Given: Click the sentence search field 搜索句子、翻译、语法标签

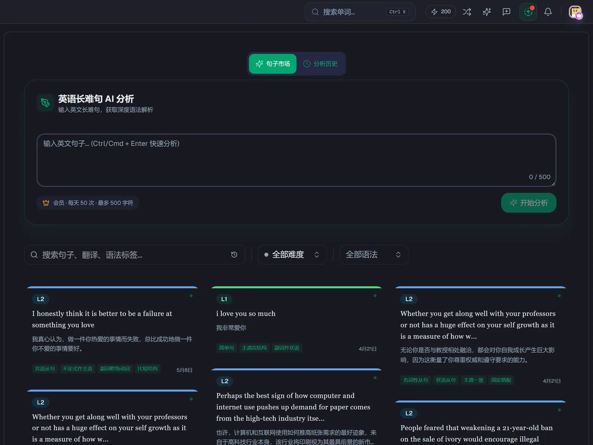Looking at the screenshot, I should pos(135,255).
